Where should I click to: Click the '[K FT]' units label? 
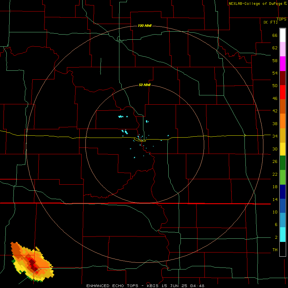[270, 22]
